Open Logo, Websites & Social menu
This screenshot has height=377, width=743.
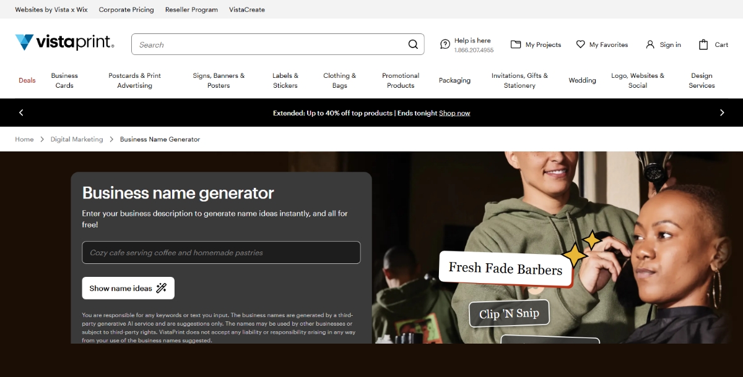tap(638, 80)
